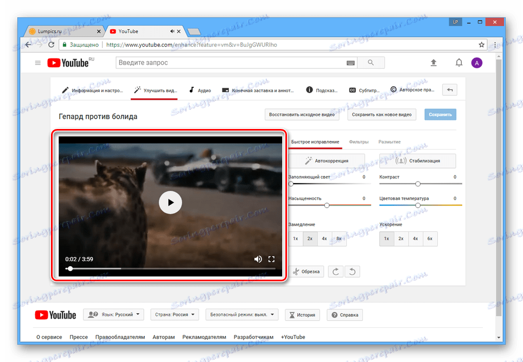Image resolution: width=523 pixels, height=362 pixels.
Task: Open Информация и настройки tab
Action: (92, 90)
